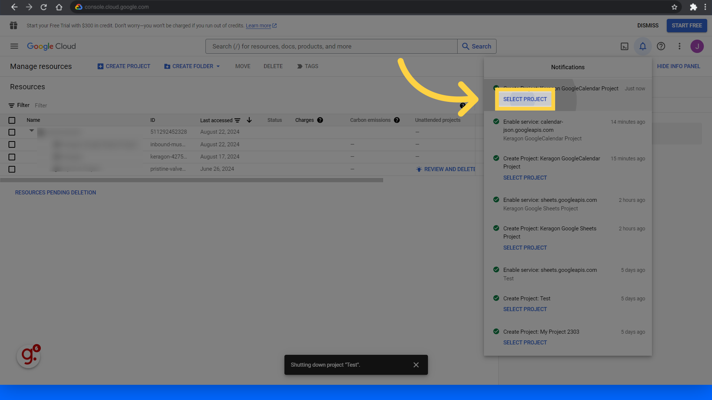Click the August 17, 2024 date cell
This screenshot has height=400, width=712.
tap(220, 157)
